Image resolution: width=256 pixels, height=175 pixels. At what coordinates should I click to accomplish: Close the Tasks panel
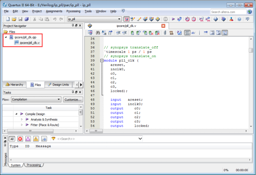pyautogui.click(x=80, y=92)
